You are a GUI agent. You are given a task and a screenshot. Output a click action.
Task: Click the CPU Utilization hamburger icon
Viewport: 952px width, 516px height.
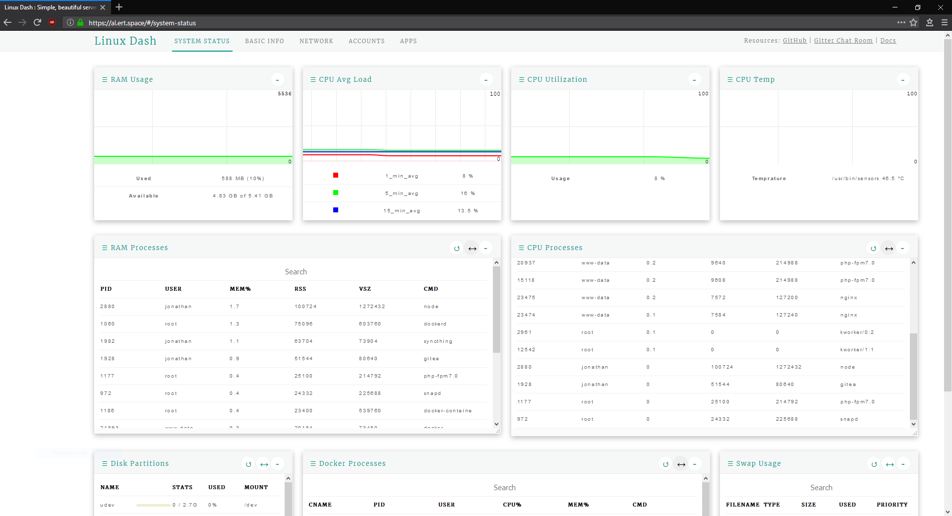tap(522, 79)
